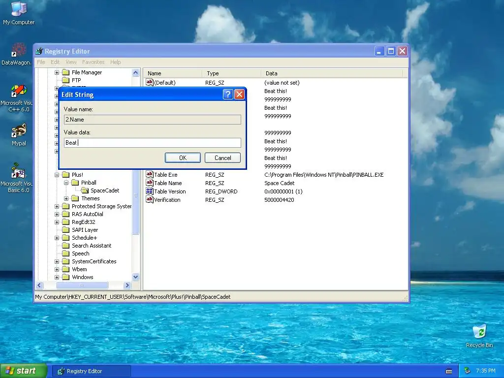
Task: Maximize the Registry Editor window
Action: [391, 51]
